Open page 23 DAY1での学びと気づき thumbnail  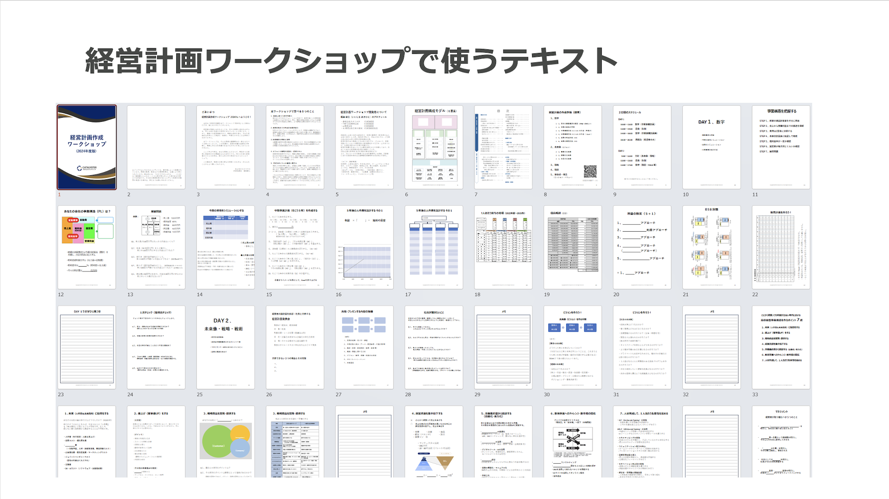86,347
